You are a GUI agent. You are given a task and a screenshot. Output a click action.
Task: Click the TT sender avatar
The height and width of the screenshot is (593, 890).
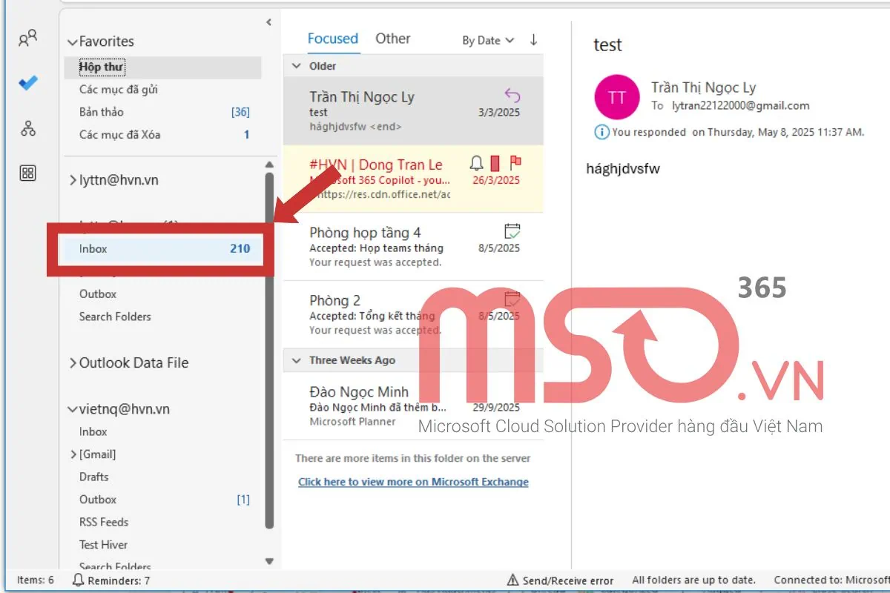616,97
